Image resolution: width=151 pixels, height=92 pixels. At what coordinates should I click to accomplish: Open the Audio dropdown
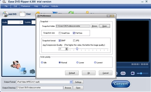(x=22, y=22)
